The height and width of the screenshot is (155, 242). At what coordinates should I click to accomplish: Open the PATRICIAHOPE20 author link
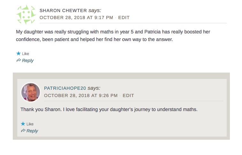(x=65, y=88)
